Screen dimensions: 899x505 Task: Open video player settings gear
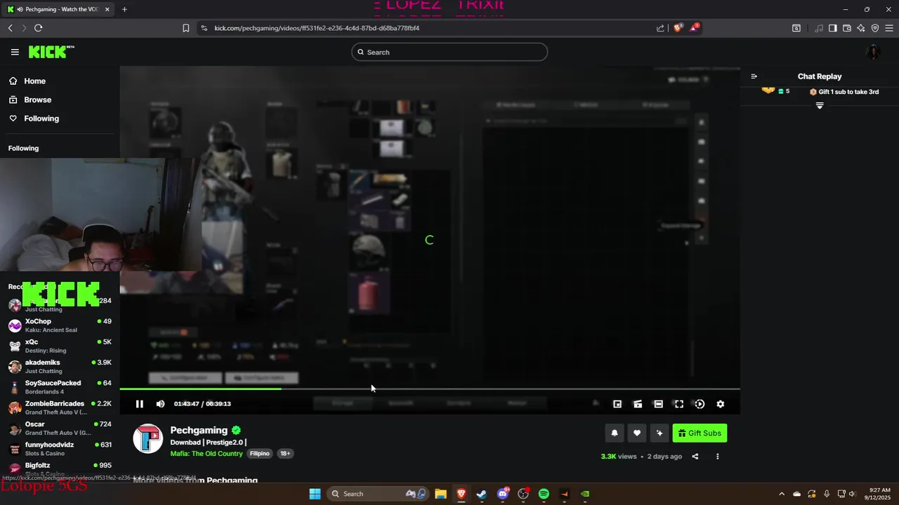click(x=720, y=404)
